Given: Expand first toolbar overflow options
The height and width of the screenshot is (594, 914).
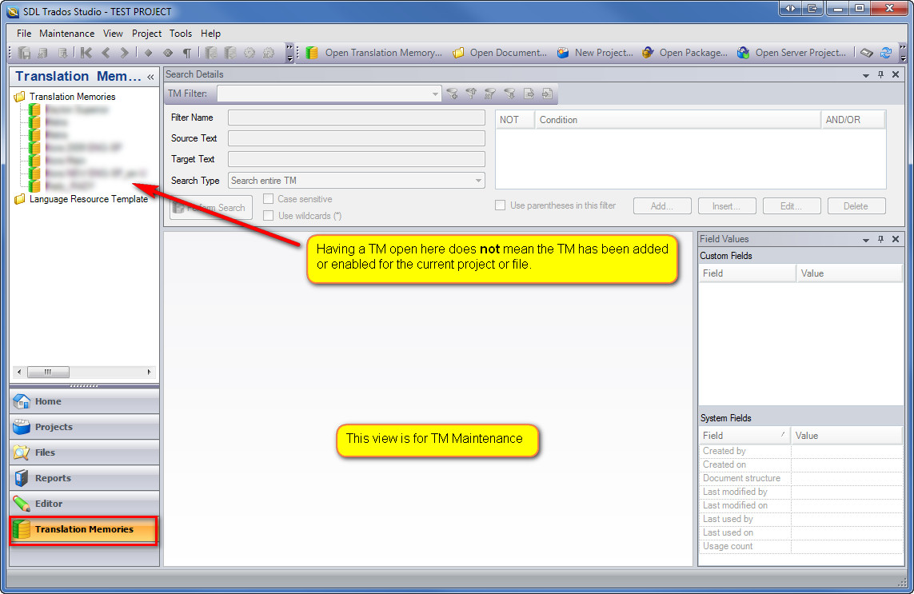Looking at the screenshot, I should pos(289,53).
